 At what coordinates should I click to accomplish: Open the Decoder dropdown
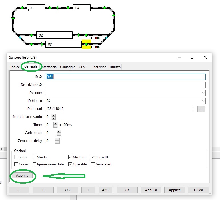[203, 93]
